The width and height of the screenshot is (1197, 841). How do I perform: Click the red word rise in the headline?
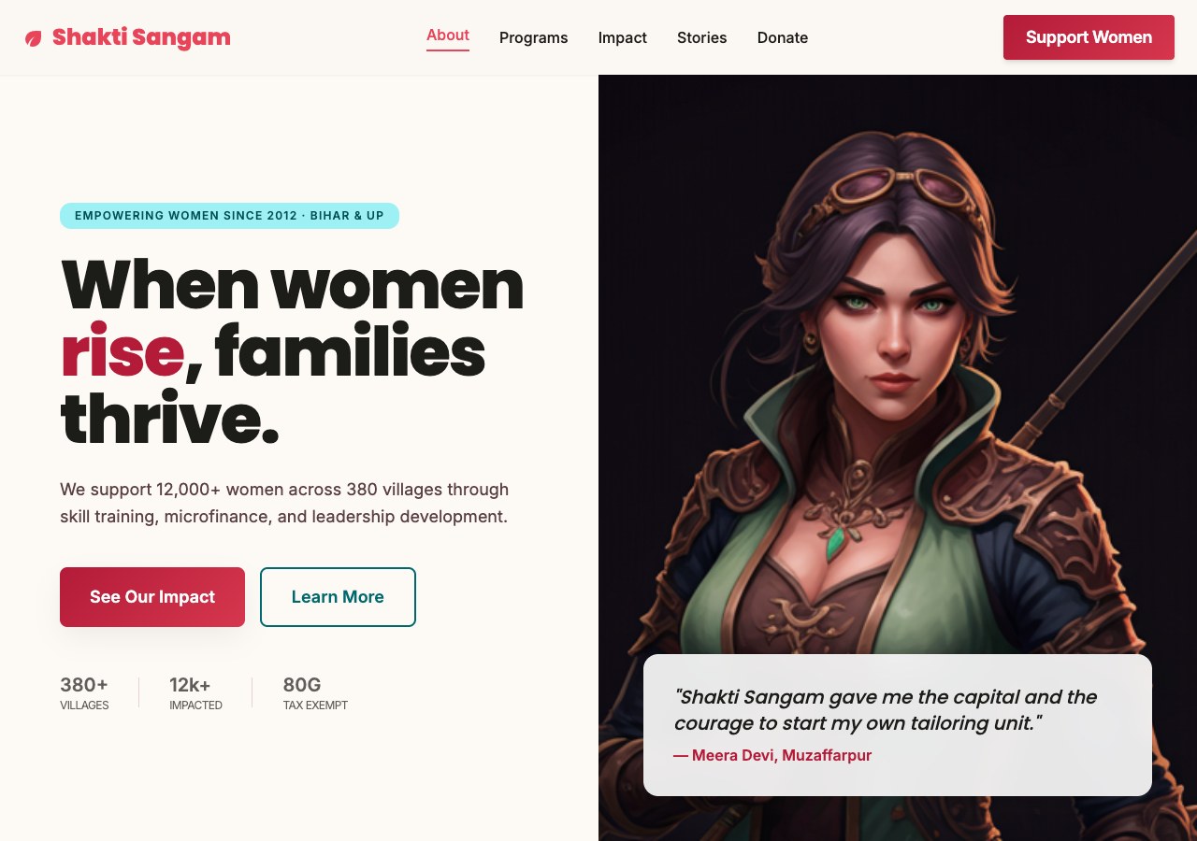(x=122, y=352)
